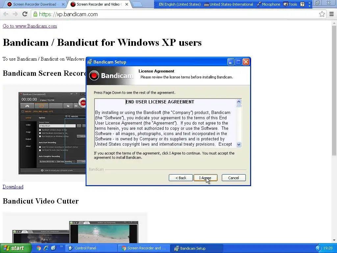Close the Bandicam Setup dialog
This screenshot has height=253, width=337.
click(x=246, y=62)
